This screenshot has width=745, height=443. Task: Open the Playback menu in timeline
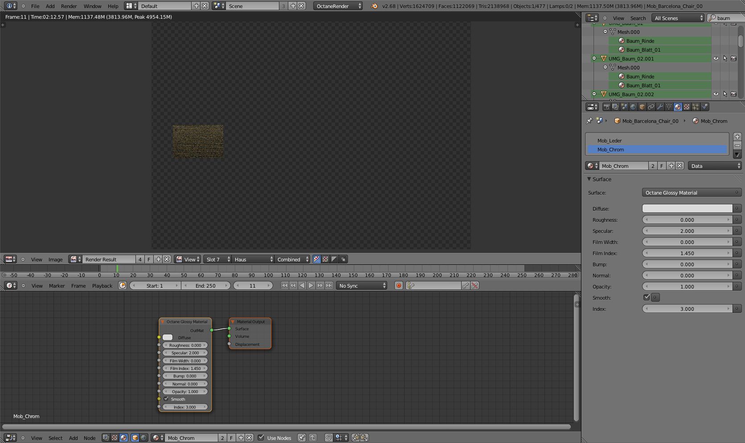point(102,286)
